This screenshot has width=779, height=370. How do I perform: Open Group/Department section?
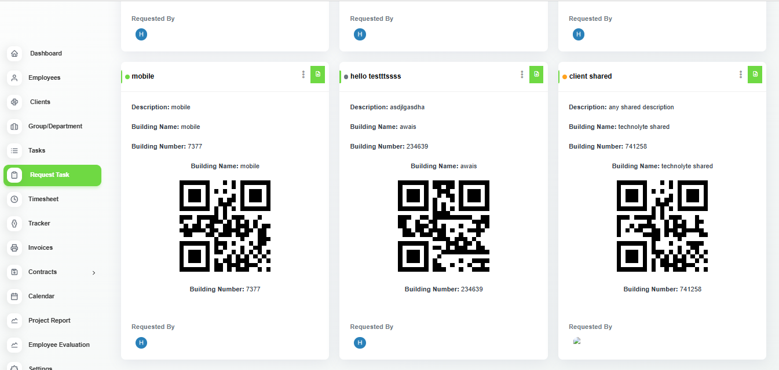point(55,126)
